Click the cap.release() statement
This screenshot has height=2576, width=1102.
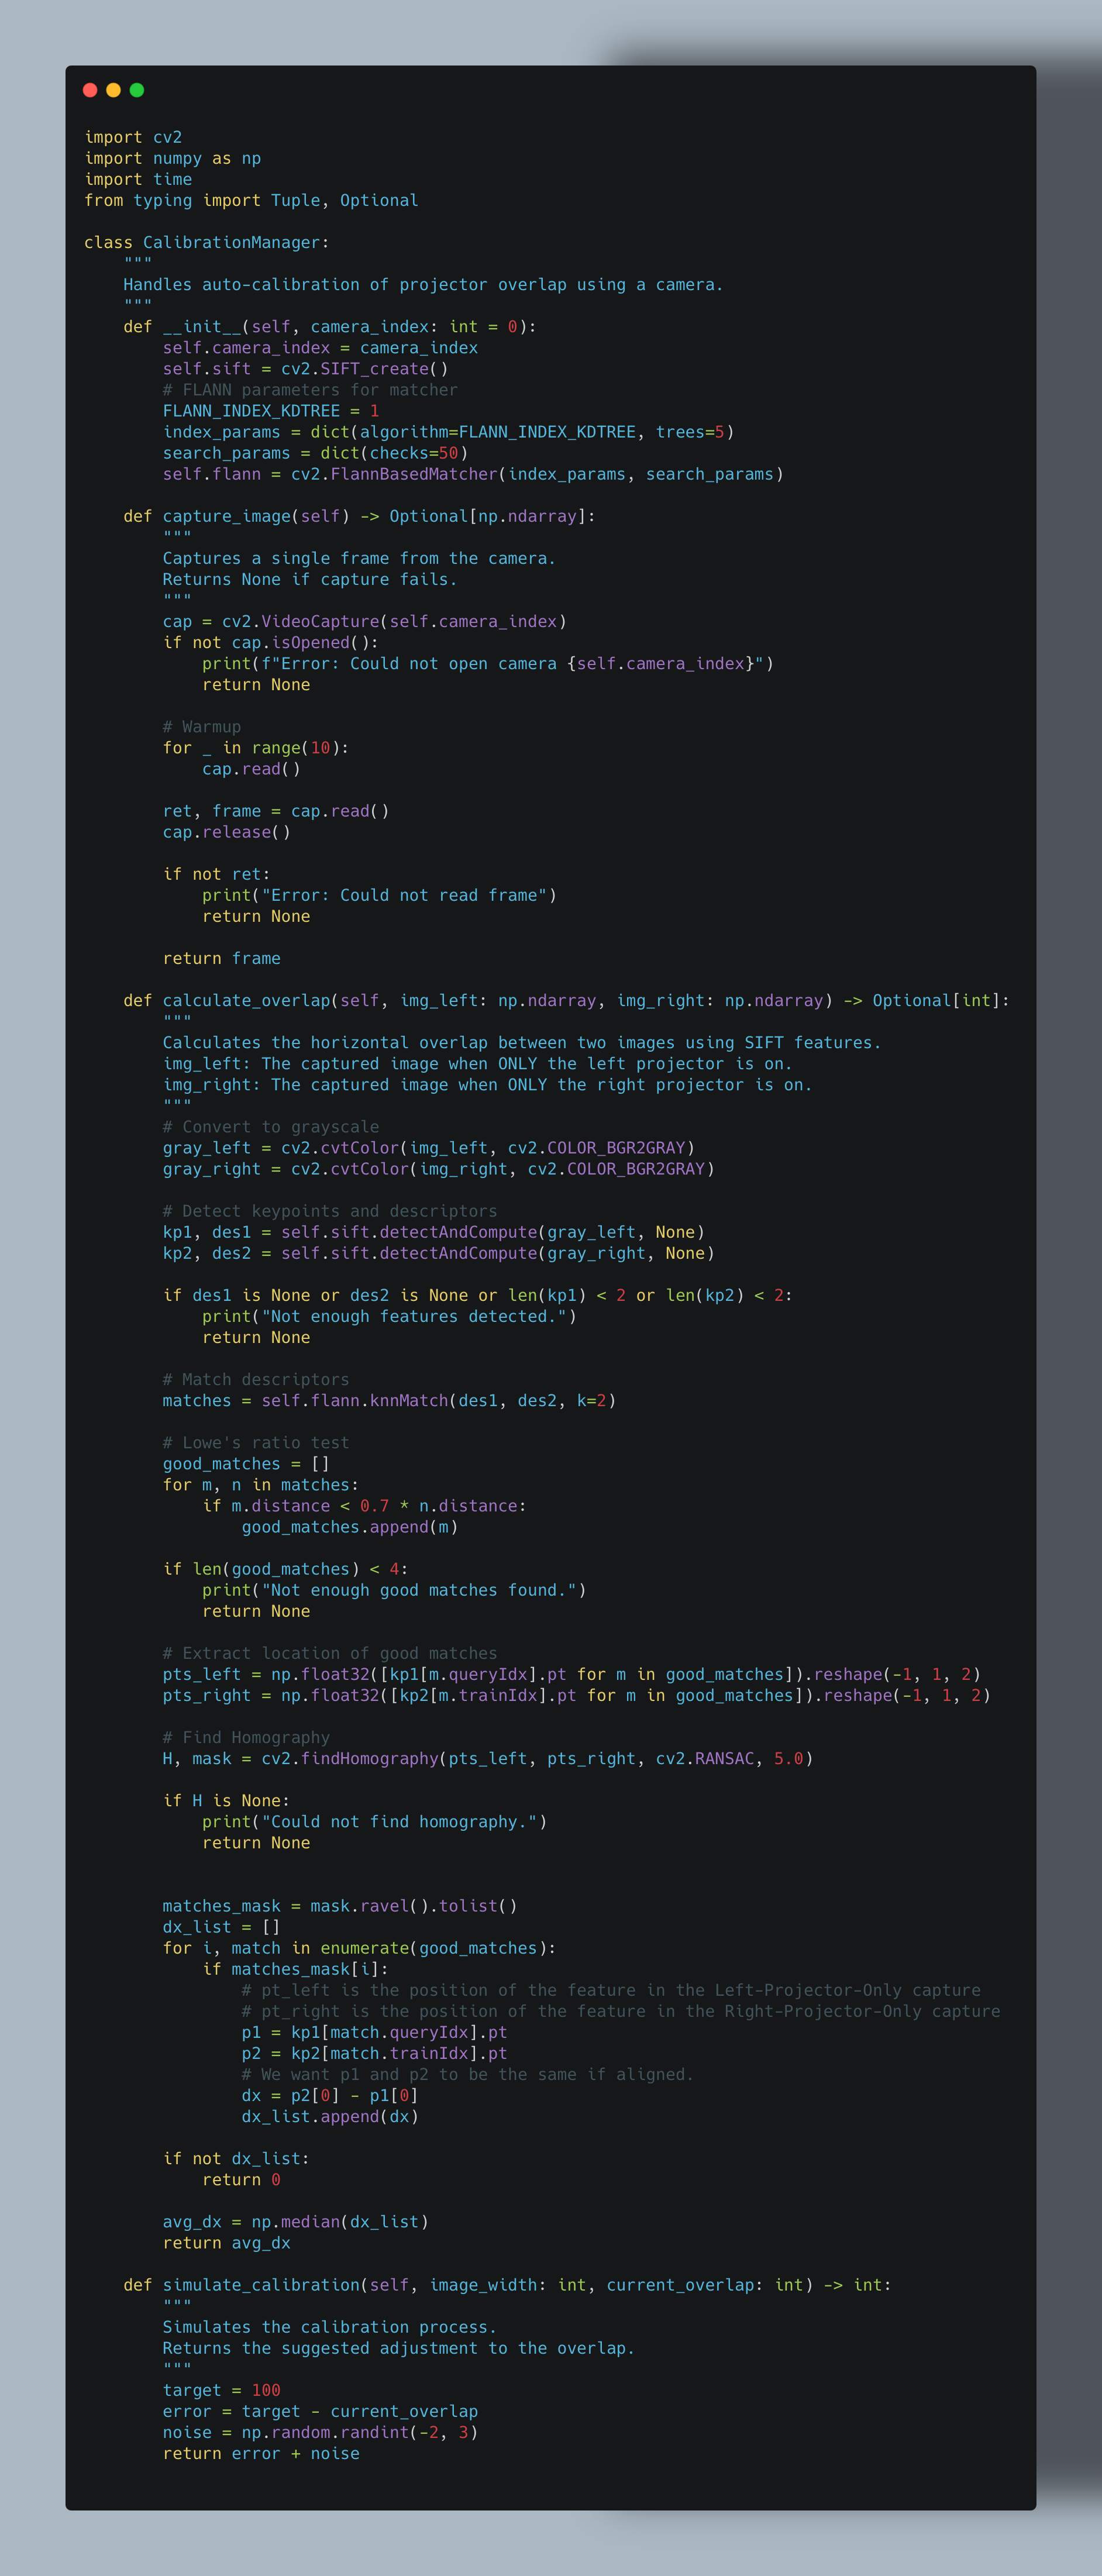coord(226,832)
